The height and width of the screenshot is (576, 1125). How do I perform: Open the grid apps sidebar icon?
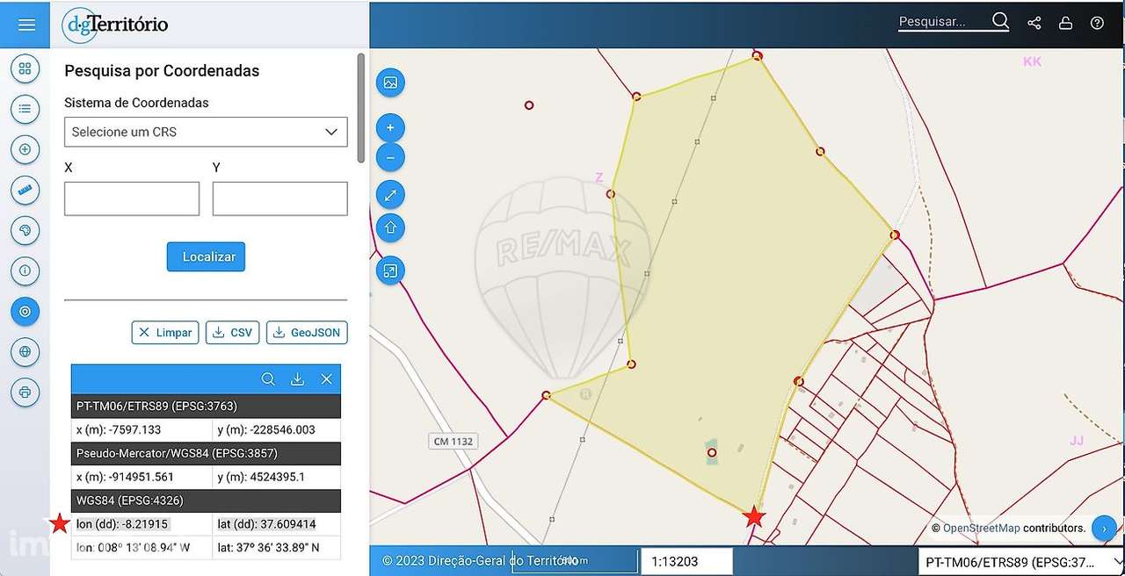(x=25, y=68)
